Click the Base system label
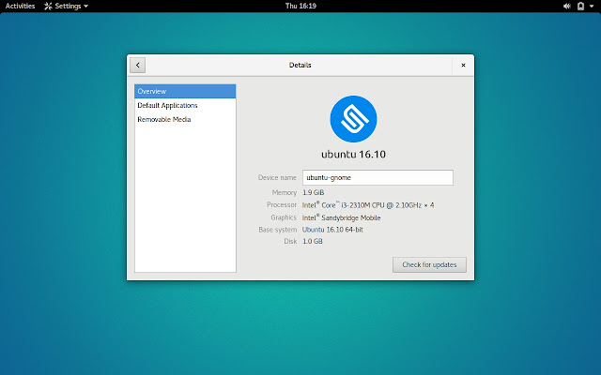This screenshot has height=375, width=601. (x=278, y=230)
